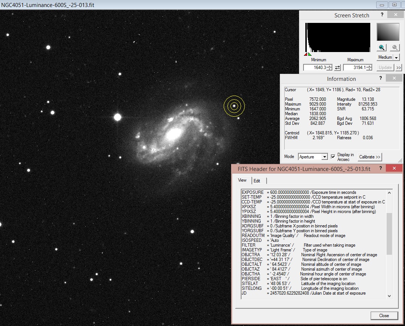This screenshot has width=405, height=326.
Task: Click the green maximum stretch marker under histogram
Action: click(309, 55)
